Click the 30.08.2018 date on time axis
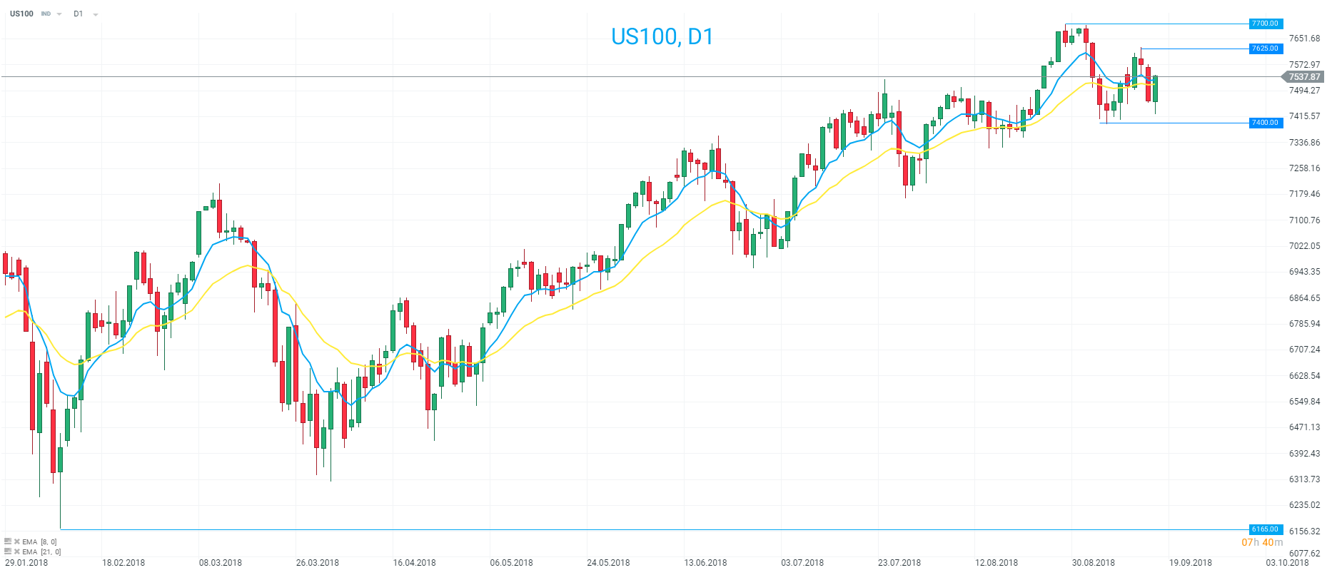The width and height of the screenshot is (1332, 575). 1093,563
